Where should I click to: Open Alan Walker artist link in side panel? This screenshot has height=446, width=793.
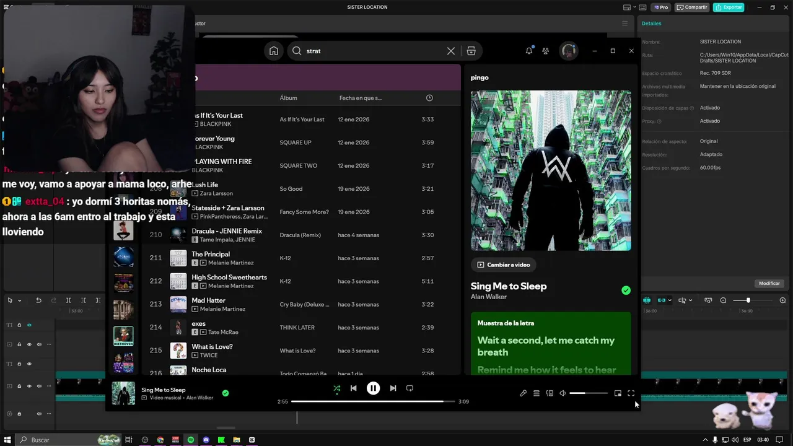489,297
